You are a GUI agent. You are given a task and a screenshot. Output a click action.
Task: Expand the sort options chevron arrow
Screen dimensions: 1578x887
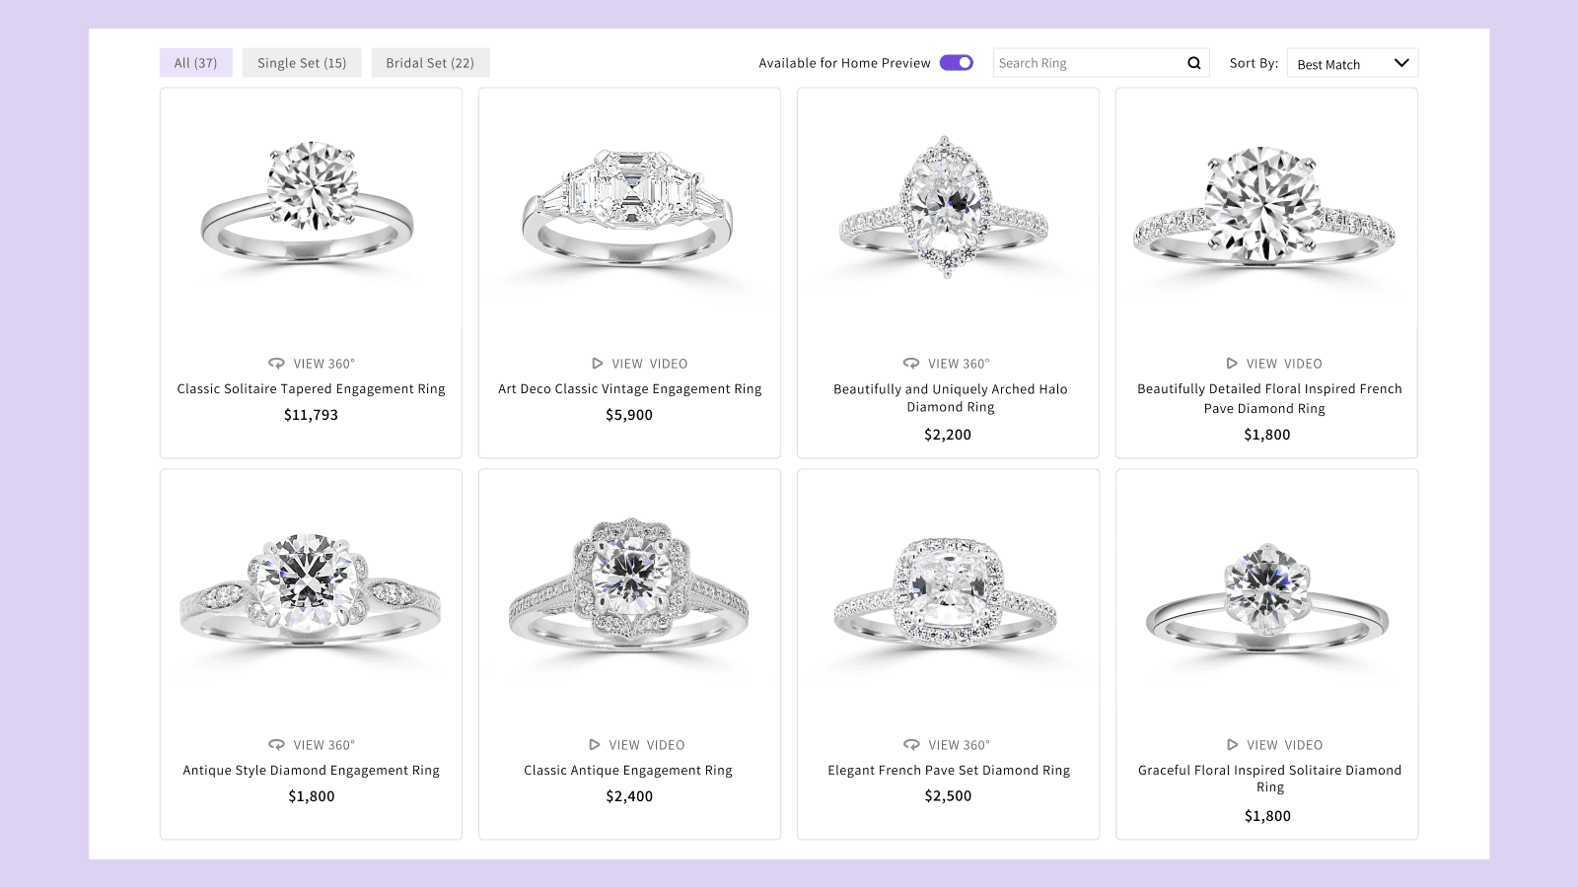(x=1401, y=63)
